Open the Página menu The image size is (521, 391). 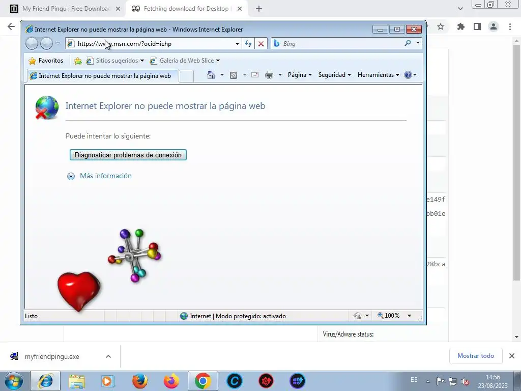click(x=300, y=75)
